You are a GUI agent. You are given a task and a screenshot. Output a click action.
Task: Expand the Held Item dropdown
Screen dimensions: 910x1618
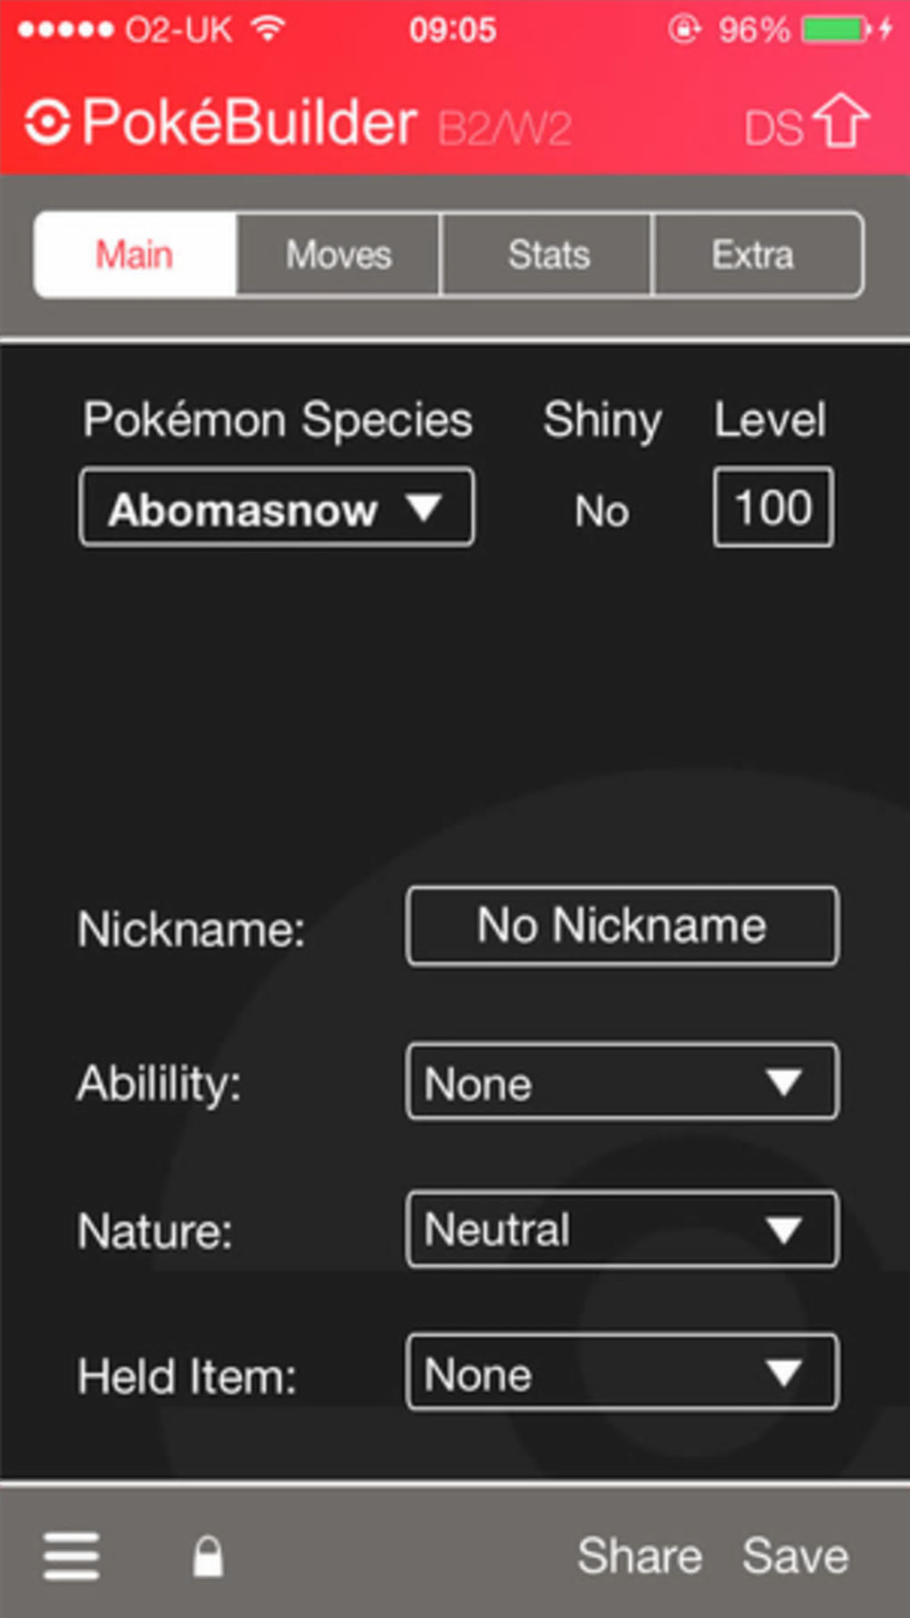622,1373
